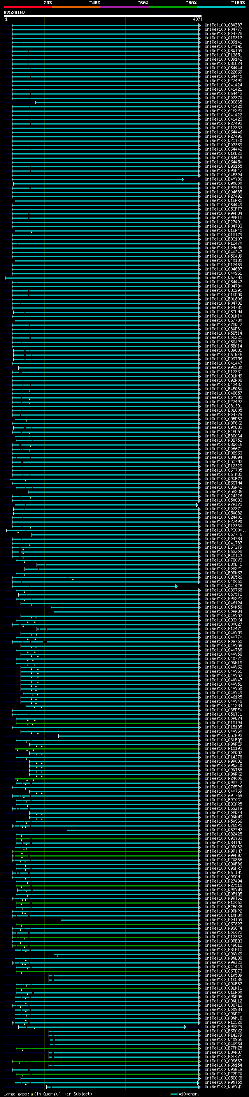Select the UniRef100_B8XLF1 label
This screenshot has height=1097, width=249.
[223, 565]
